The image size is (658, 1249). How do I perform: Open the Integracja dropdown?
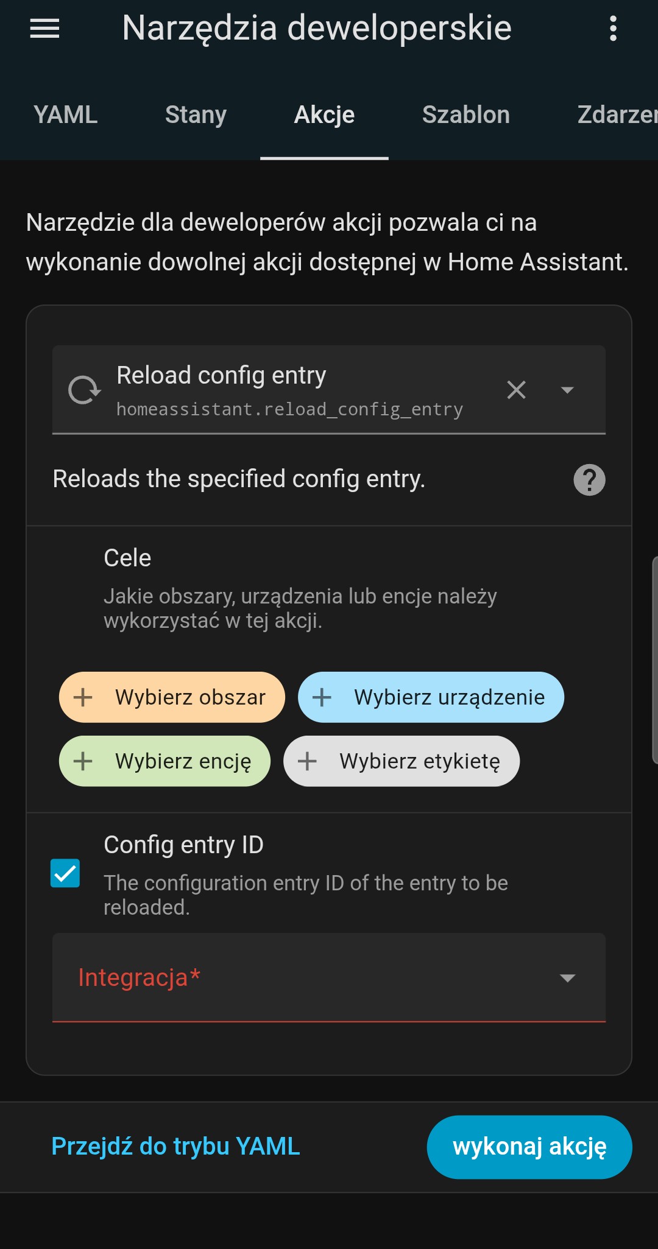(x=329, y=977)
